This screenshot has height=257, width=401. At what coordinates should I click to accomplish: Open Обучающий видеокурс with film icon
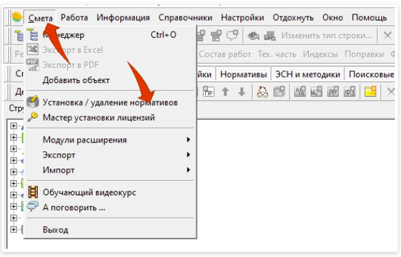point(110,193)
